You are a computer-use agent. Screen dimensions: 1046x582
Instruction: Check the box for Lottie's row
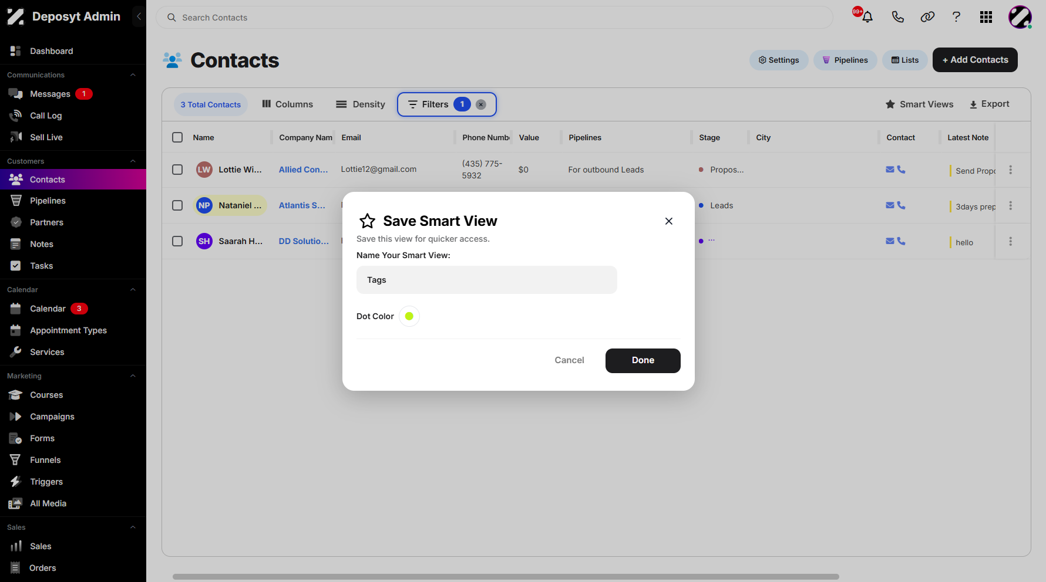[x=177, y=170]
